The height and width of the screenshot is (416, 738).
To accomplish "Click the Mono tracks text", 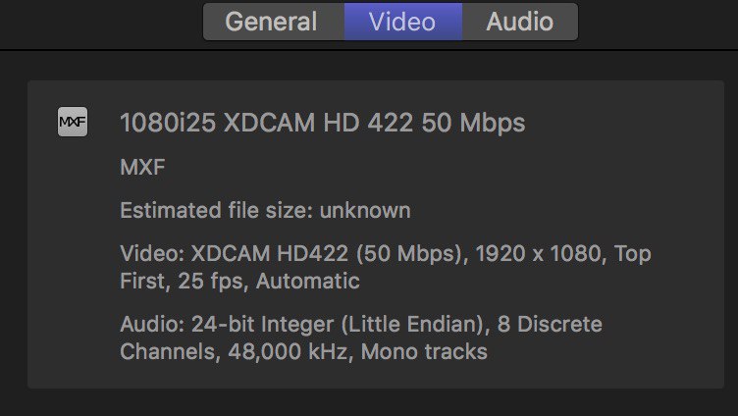I will pos(424,352).
